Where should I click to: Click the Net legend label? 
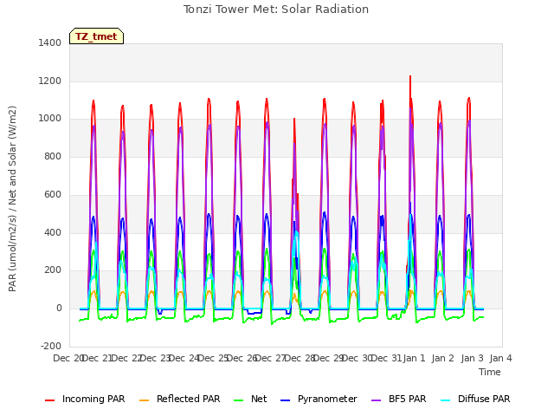pyautogui.click(x=259, y=399)
